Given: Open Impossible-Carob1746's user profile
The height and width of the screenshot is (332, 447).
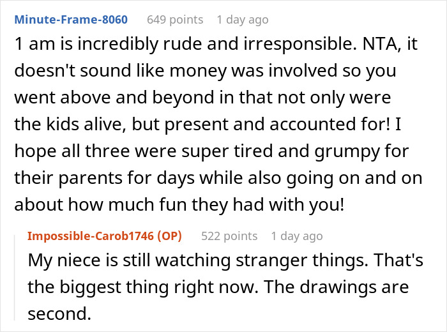Looking at the screenshot, I should click(92, 236).
